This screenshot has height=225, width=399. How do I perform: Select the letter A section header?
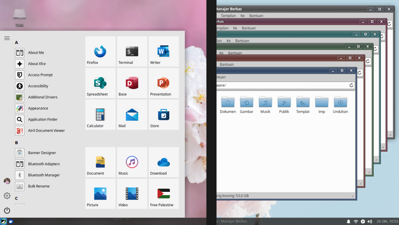coord(17,42)
